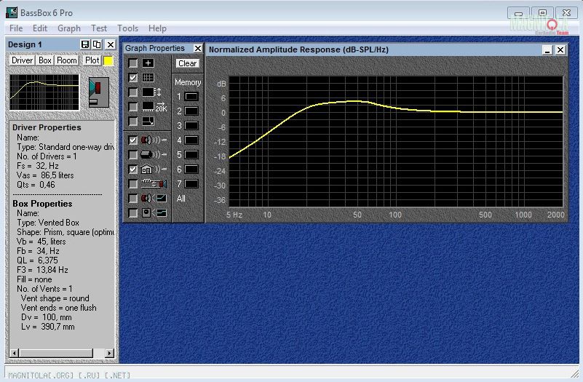Click the 'Vas = 86,5 liters' value
This screenshot has height=382, width=583.
pyautogui.click(x=45, y=175)
